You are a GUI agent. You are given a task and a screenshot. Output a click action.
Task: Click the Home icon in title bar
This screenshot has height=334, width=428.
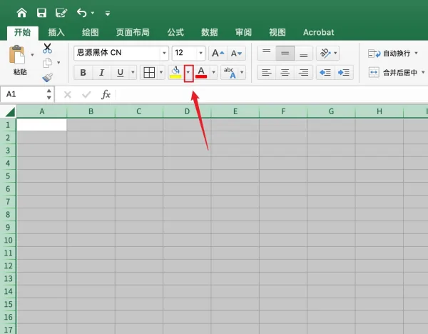coord(21,13)
